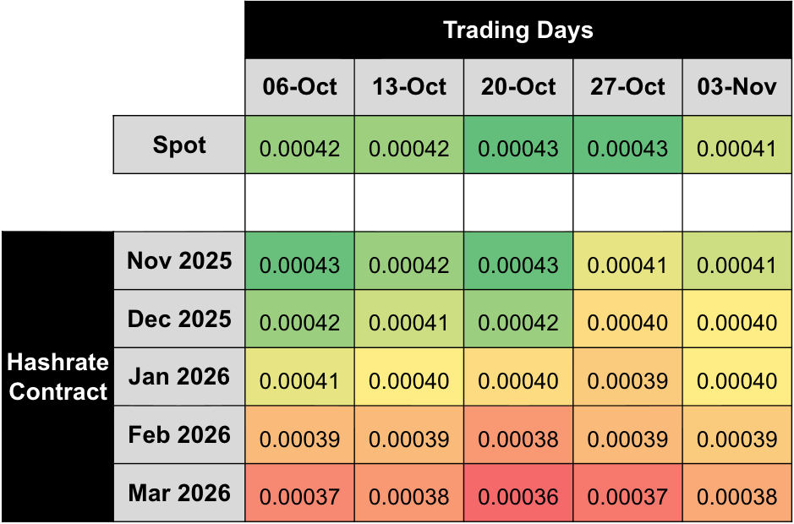
Task: Select the Nov 2025 row label
Action: tap(179, 260)
